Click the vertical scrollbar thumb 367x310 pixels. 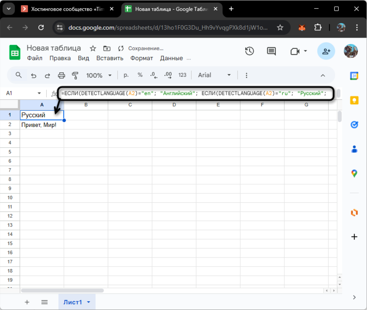click(x=340, y=116)
